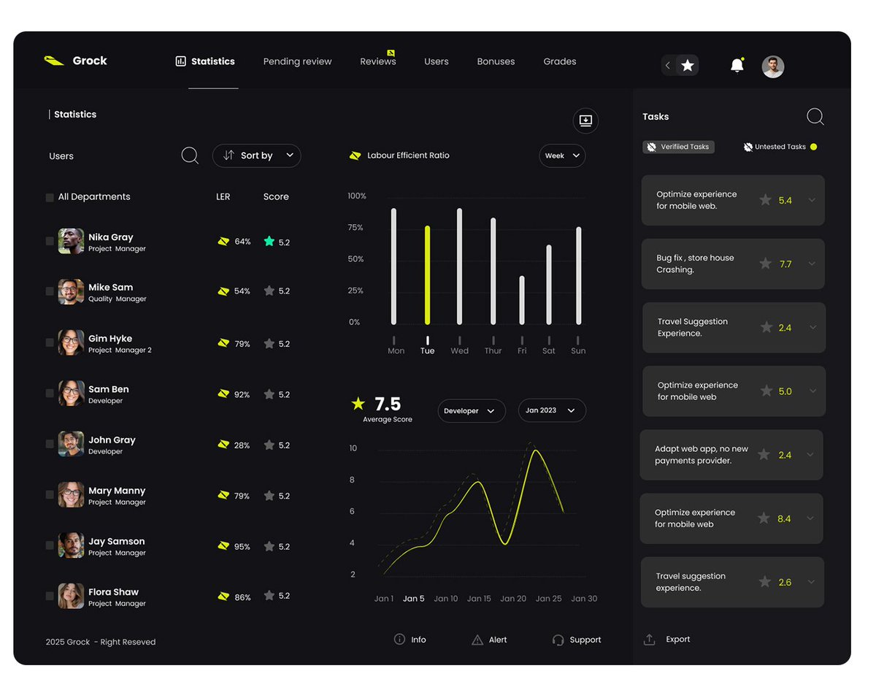Open the Grades tab

pos(560,61)
